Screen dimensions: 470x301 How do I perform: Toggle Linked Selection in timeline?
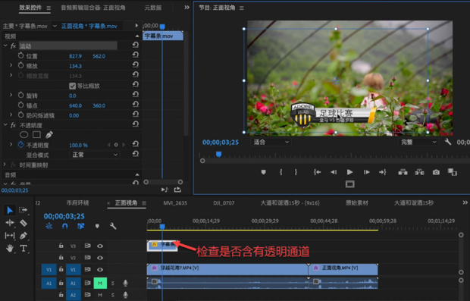pos(80,226)
